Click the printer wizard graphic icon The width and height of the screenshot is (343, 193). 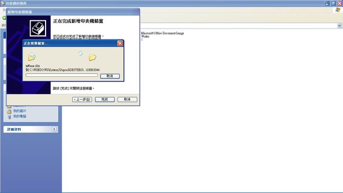coord(38,28)
